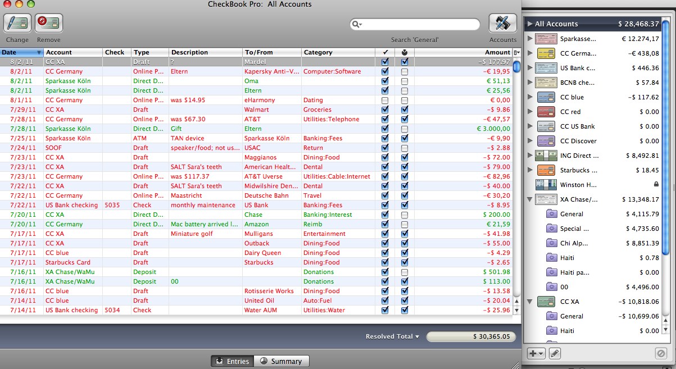The width and height of the screenshot is (676, 369).
Task: Open the Accounts hammer icon
Action: [x=503, y=23]
